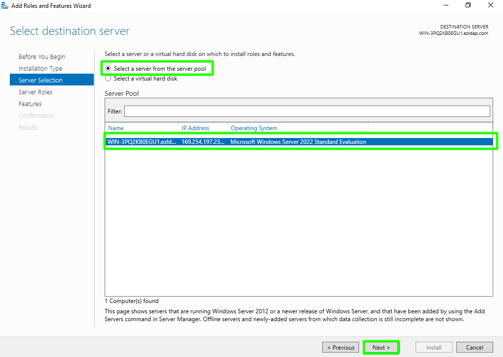Select 'Select a server from the server pool'
This screenshot has height=357, width=503.
(x=108, y=69)
